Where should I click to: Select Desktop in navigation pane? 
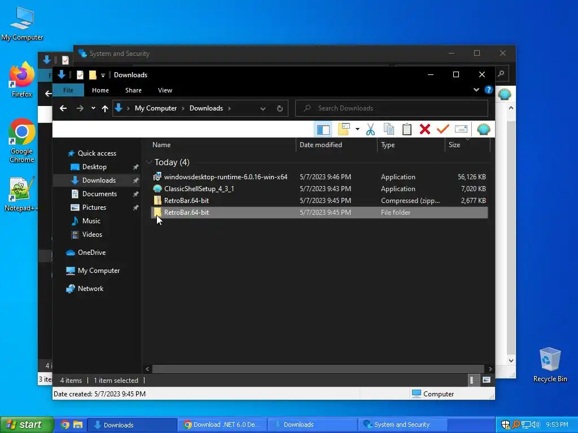(x=94, y=167)
